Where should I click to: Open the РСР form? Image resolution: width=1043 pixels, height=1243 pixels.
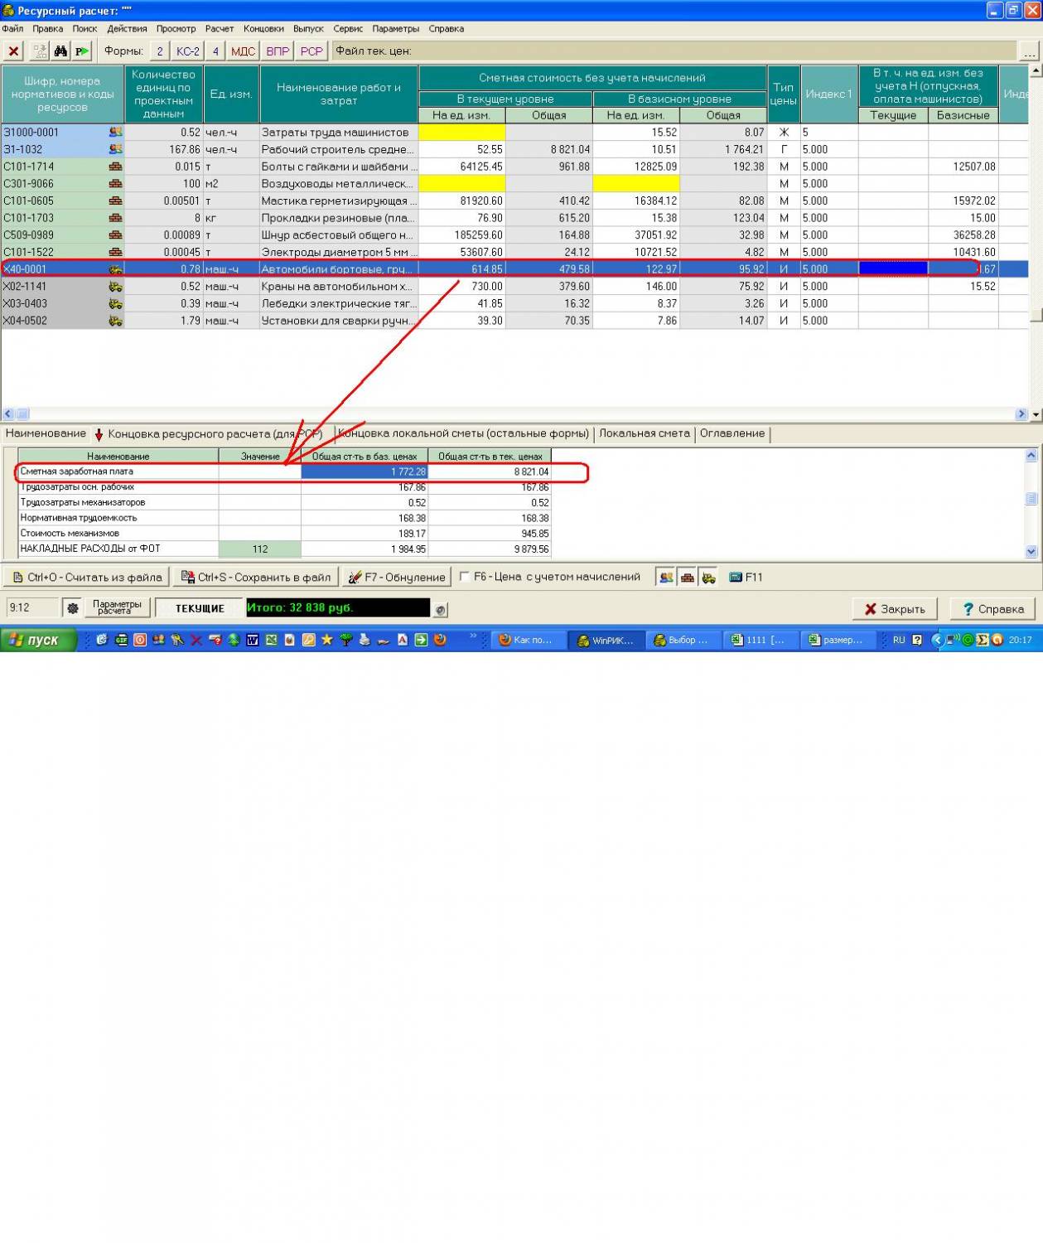click(311, 51)
